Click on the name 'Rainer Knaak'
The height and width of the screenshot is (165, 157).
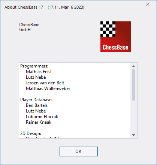[39, 122]
